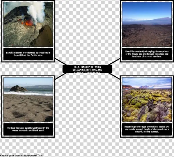Click the black sand beach photo
This screenshot has width=174, height=157.
28,99
